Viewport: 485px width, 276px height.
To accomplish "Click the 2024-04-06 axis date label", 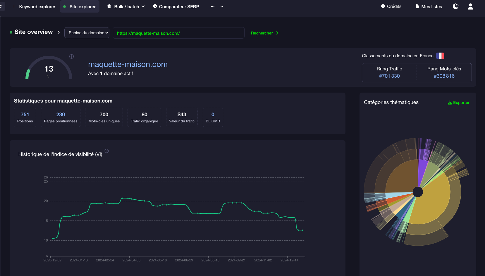I will 131,260.
